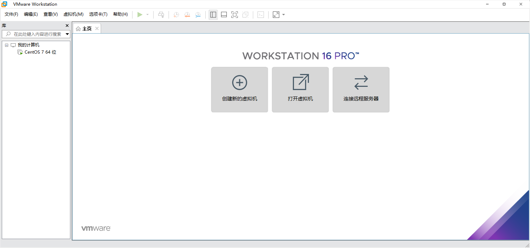Open the library search dropdown arrow

pos(67,34)
